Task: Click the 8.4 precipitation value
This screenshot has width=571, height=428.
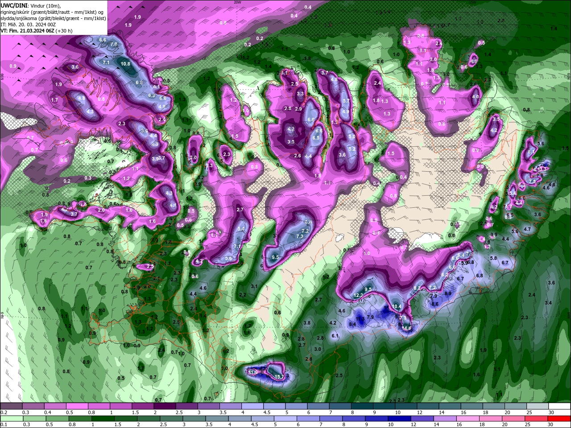Action: coord(352,324)
